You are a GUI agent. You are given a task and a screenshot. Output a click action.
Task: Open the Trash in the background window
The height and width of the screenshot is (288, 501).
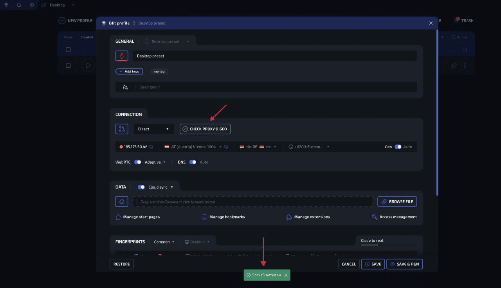point(464,20)
